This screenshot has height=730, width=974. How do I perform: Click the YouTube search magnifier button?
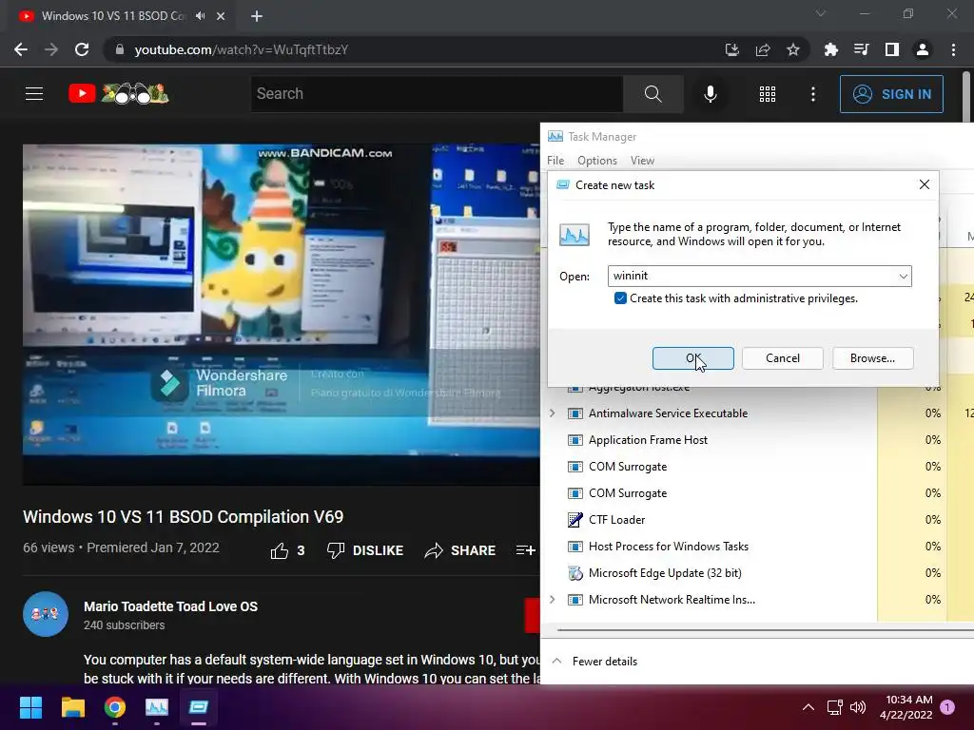653,94
